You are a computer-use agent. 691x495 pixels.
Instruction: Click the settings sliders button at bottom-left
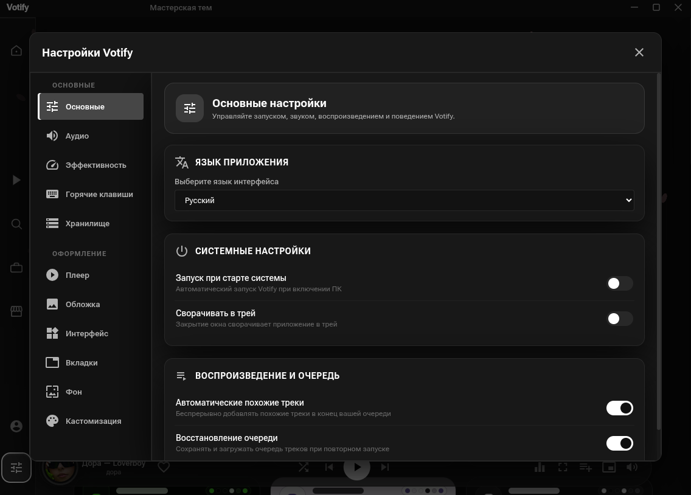click(x=16, y=467)
